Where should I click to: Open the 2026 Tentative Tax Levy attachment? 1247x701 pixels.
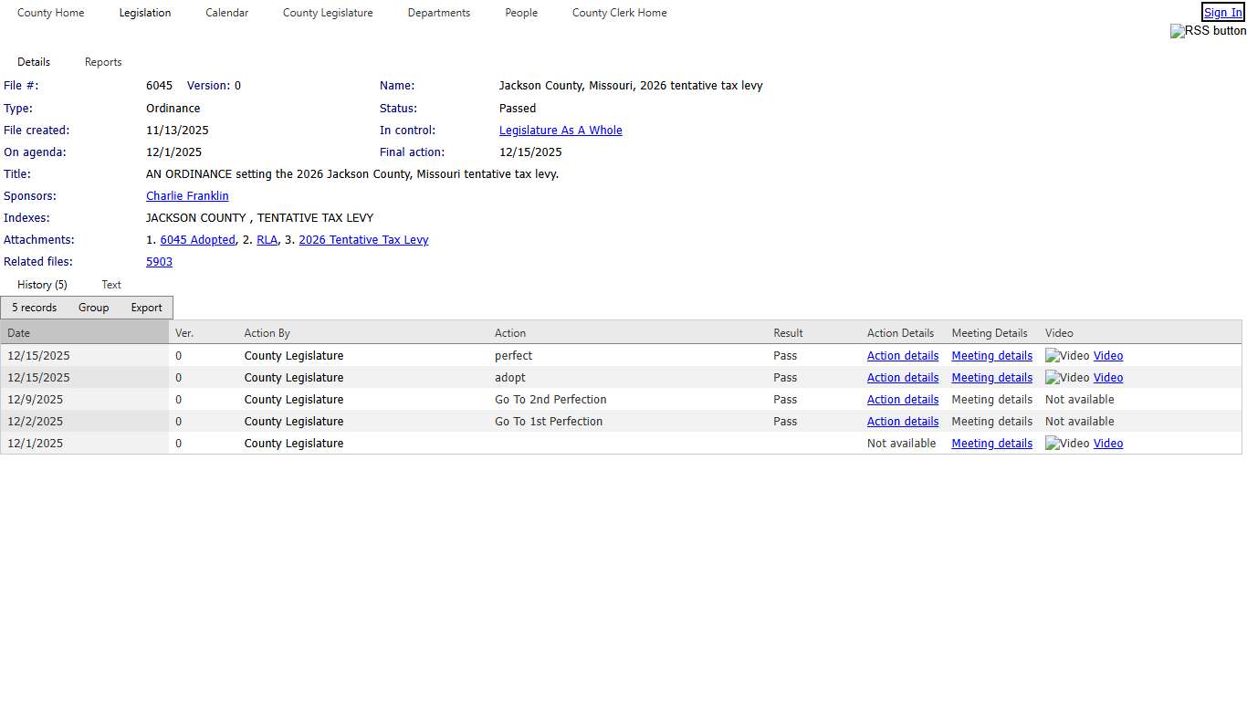click(x=363, y=240)
